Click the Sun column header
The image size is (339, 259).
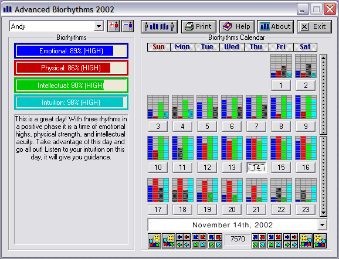[159, 47]
